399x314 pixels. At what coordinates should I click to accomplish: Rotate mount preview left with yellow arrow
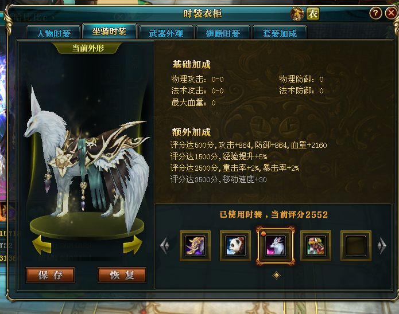coord(42,245)
